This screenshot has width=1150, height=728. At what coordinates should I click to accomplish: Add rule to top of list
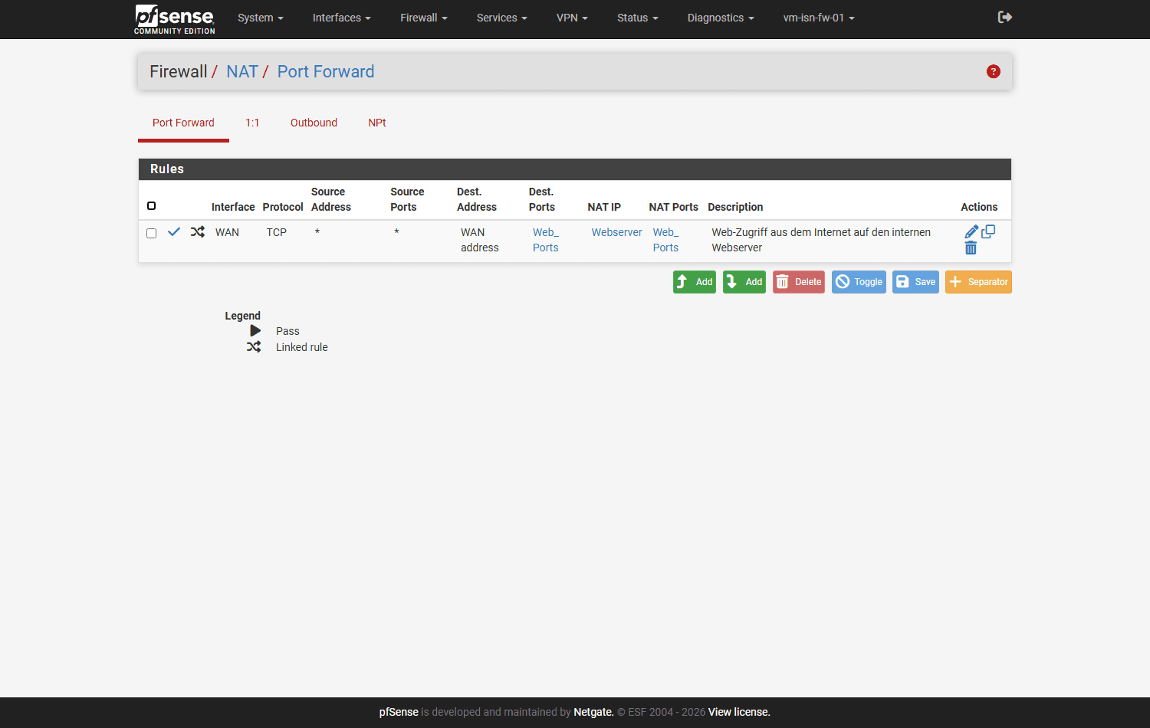click(x=695, y=282)
